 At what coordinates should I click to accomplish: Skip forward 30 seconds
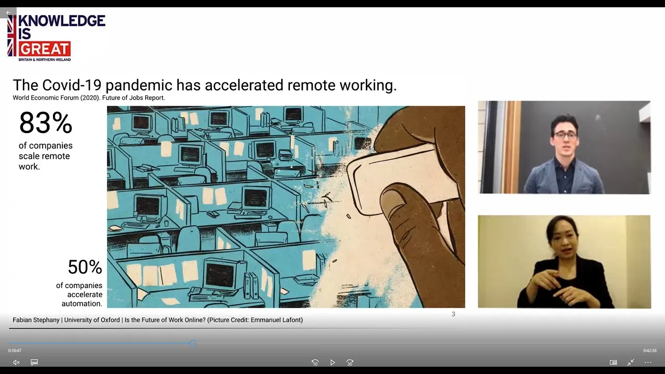coord(350,362)
